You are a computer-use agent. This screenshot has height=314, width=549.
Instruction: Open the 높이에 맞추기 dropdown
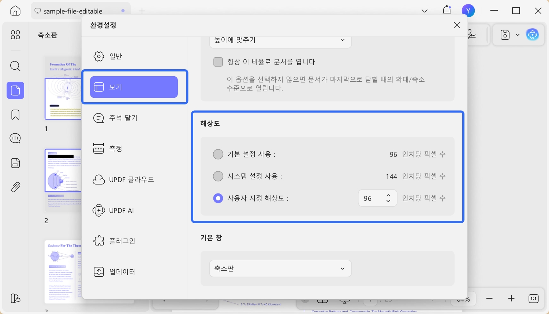[x=280, y=40]
